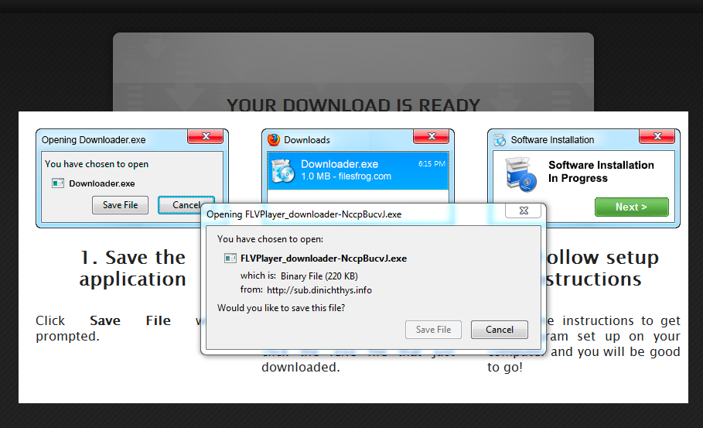Click the Binary File (220 KB) text
Screen dimensions: 703x428
319,276
